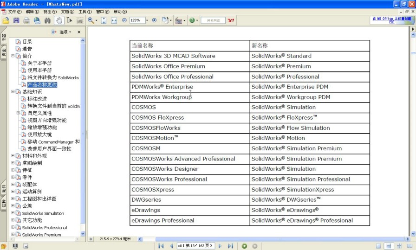Select the Hand tool
Screen dimensions: 416x250
tap(59, 20)
